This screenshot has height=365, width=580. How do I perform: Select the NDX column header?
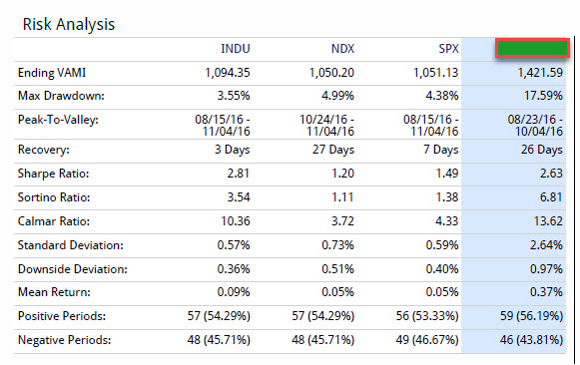pos(342,49)
